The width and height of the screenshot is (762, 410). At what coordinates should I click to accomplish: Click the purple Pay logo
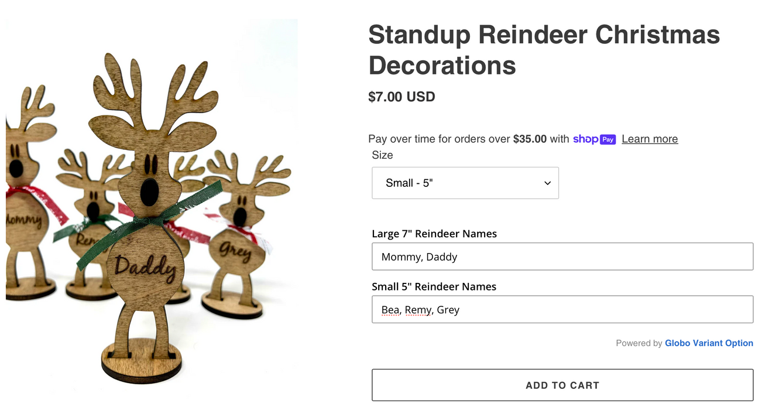click(609, 139)
